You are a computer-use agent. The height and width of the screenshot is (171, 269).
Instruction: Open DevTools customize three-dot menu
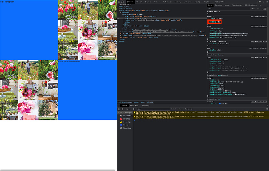264,2
